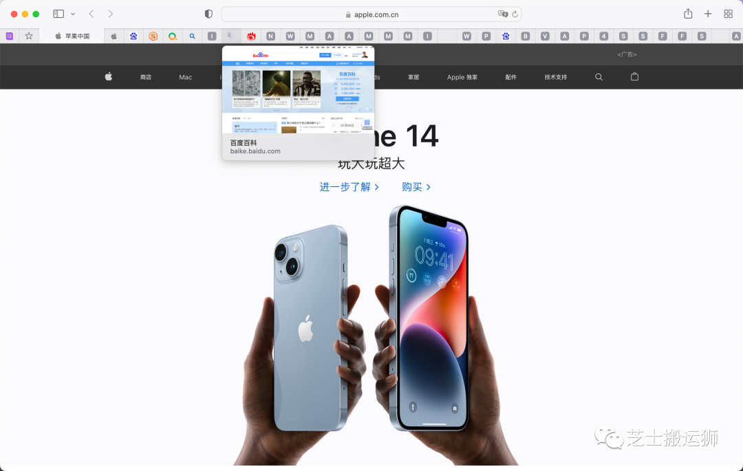Click the 进一步了解 link
743x471 pixels.
[x=349, y=187]
